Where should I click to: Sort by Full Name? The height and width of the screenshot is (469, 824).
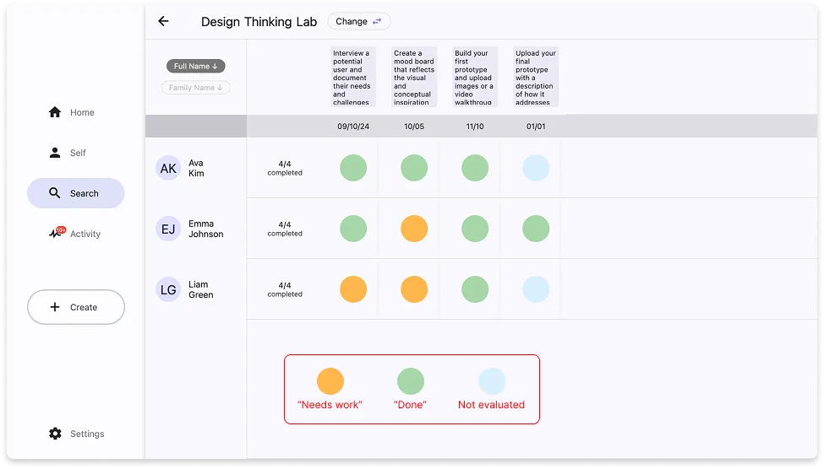[195, 66]
